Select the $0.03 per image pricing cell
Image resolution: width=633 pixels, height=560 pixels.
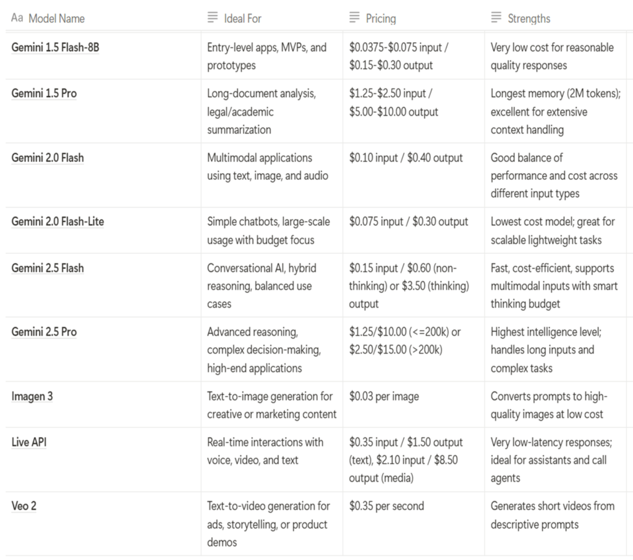414,405
